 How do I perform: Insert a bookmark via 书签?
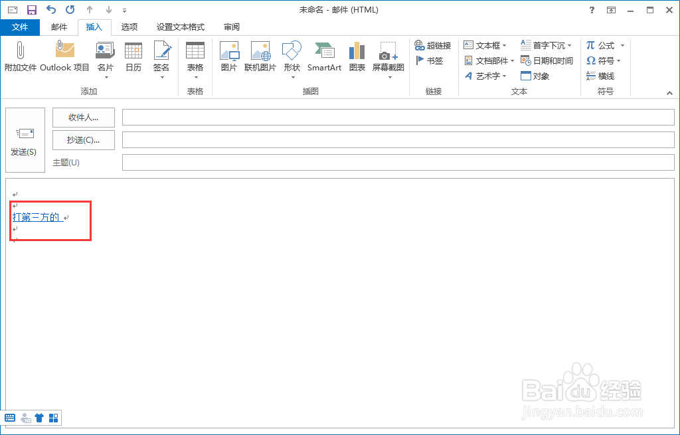point(428,60)
